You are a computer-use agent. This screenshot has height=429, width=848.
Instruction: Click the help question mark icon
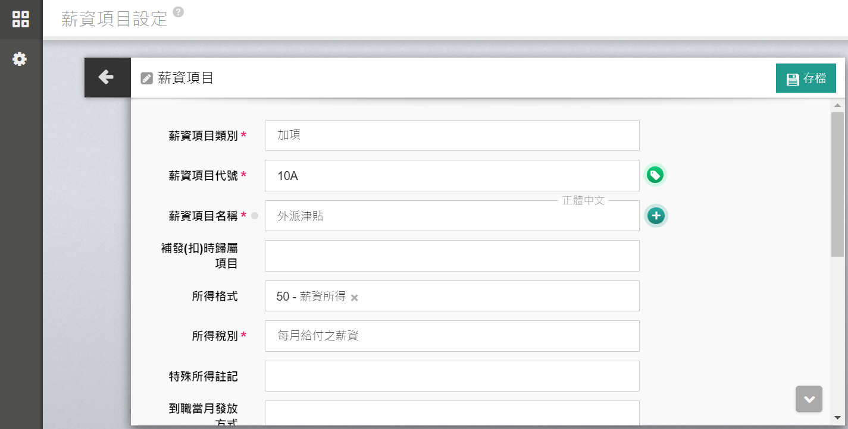tap(178, 12)
